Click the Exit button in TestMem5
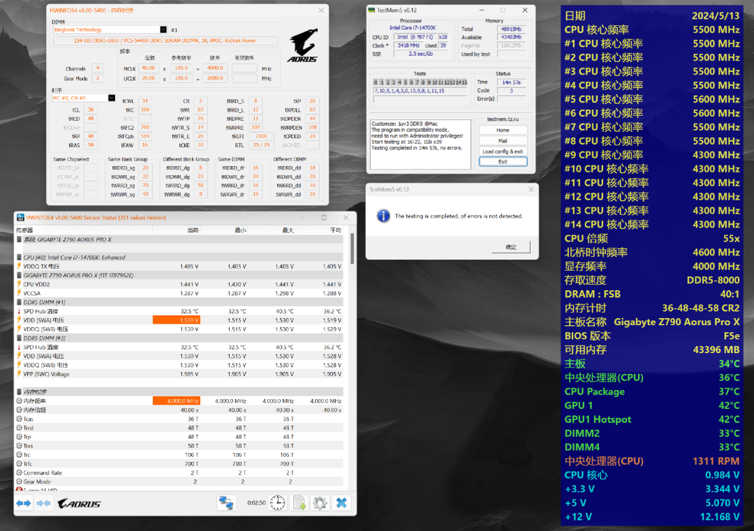754x531 pixels. [503, 162]
